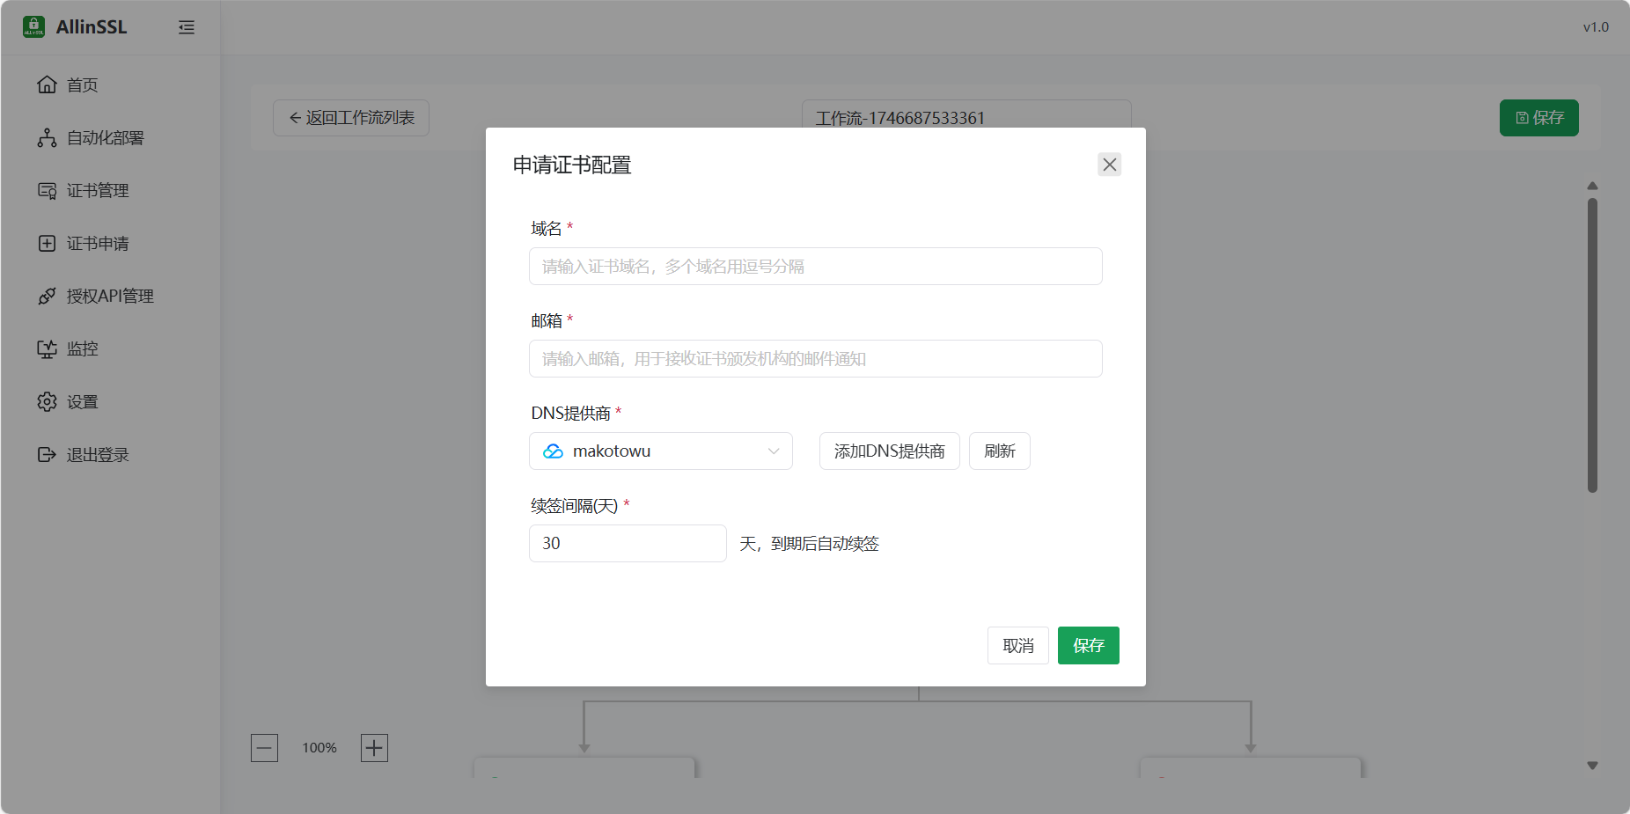Click the 刷新 refresh button
This screenshot has width=1630, height=814.
(999, 451)
